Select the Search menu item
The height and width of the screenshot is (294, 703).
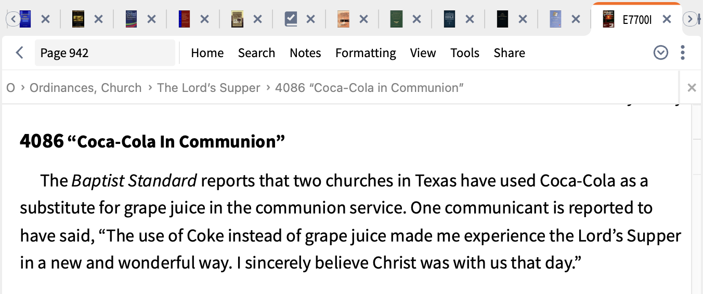[256, 53]
